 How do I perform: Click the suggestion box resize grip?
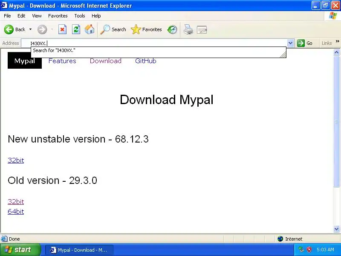click(x=283, y=55)
